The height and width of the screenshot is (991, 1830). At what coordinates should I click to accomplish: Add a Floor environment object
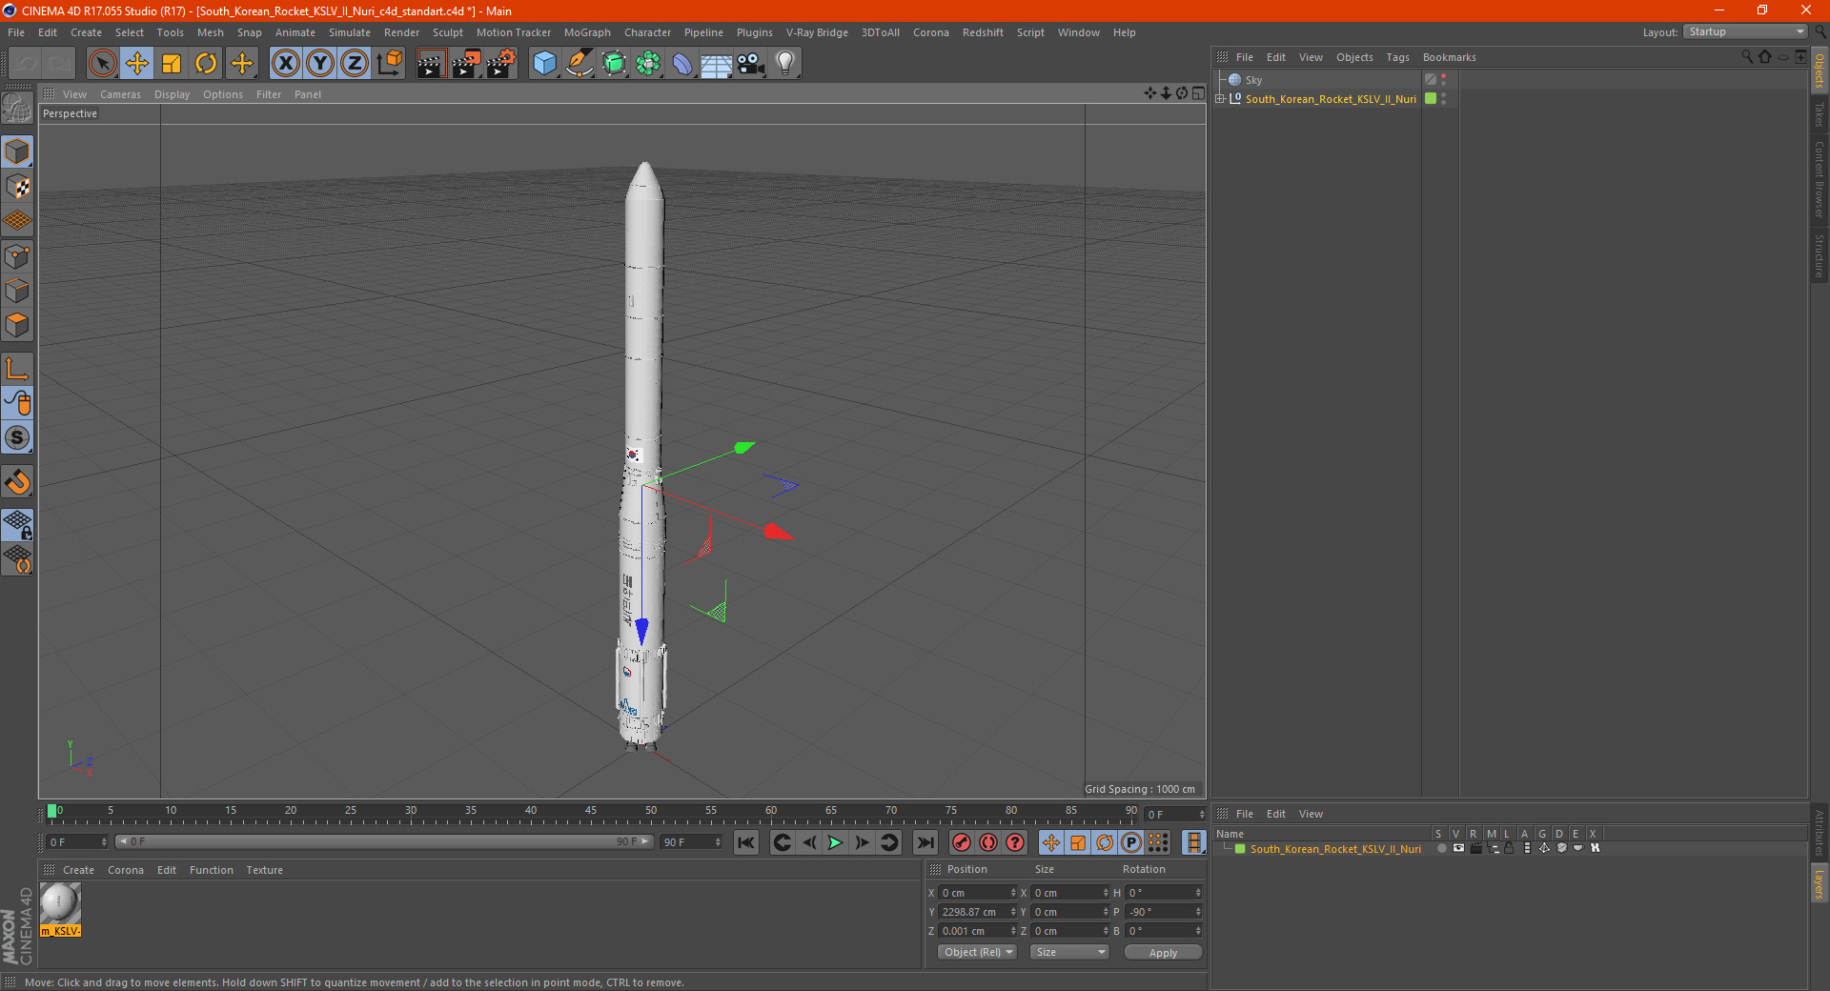point(716,64)
